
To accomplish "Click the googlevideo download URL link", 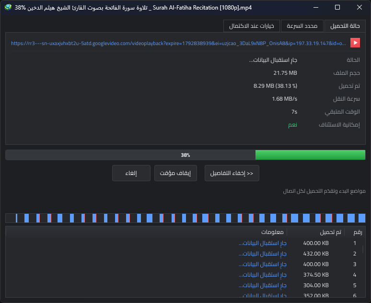I will point(178,43).
